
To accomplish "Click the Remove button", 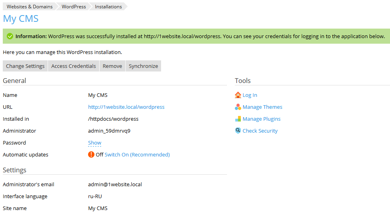I will click(x=112, y=66).
